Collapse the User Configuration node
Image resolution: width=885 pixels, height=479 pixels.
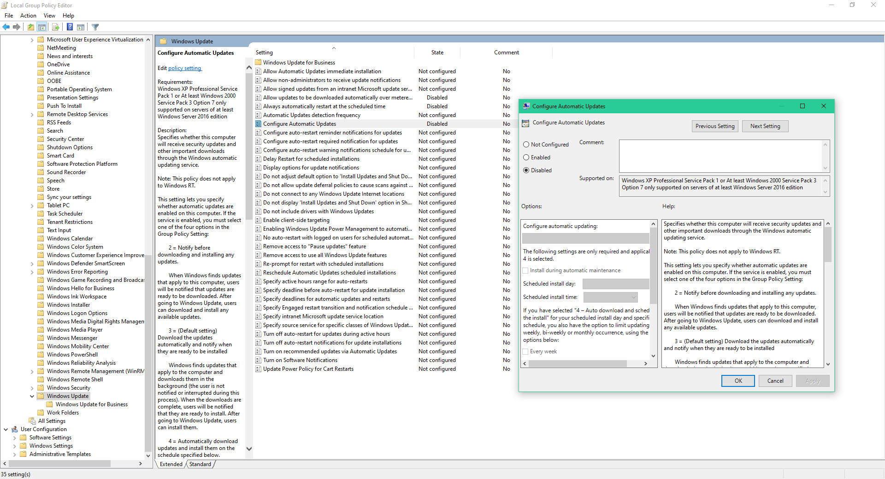(6, 429)
